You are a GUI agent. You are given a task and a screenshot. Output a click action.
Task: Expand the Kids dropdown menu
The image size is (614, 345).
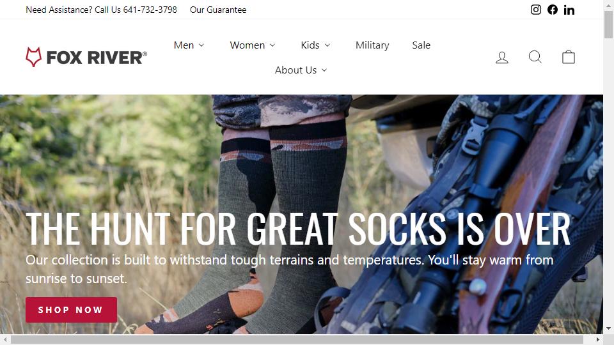315,45
